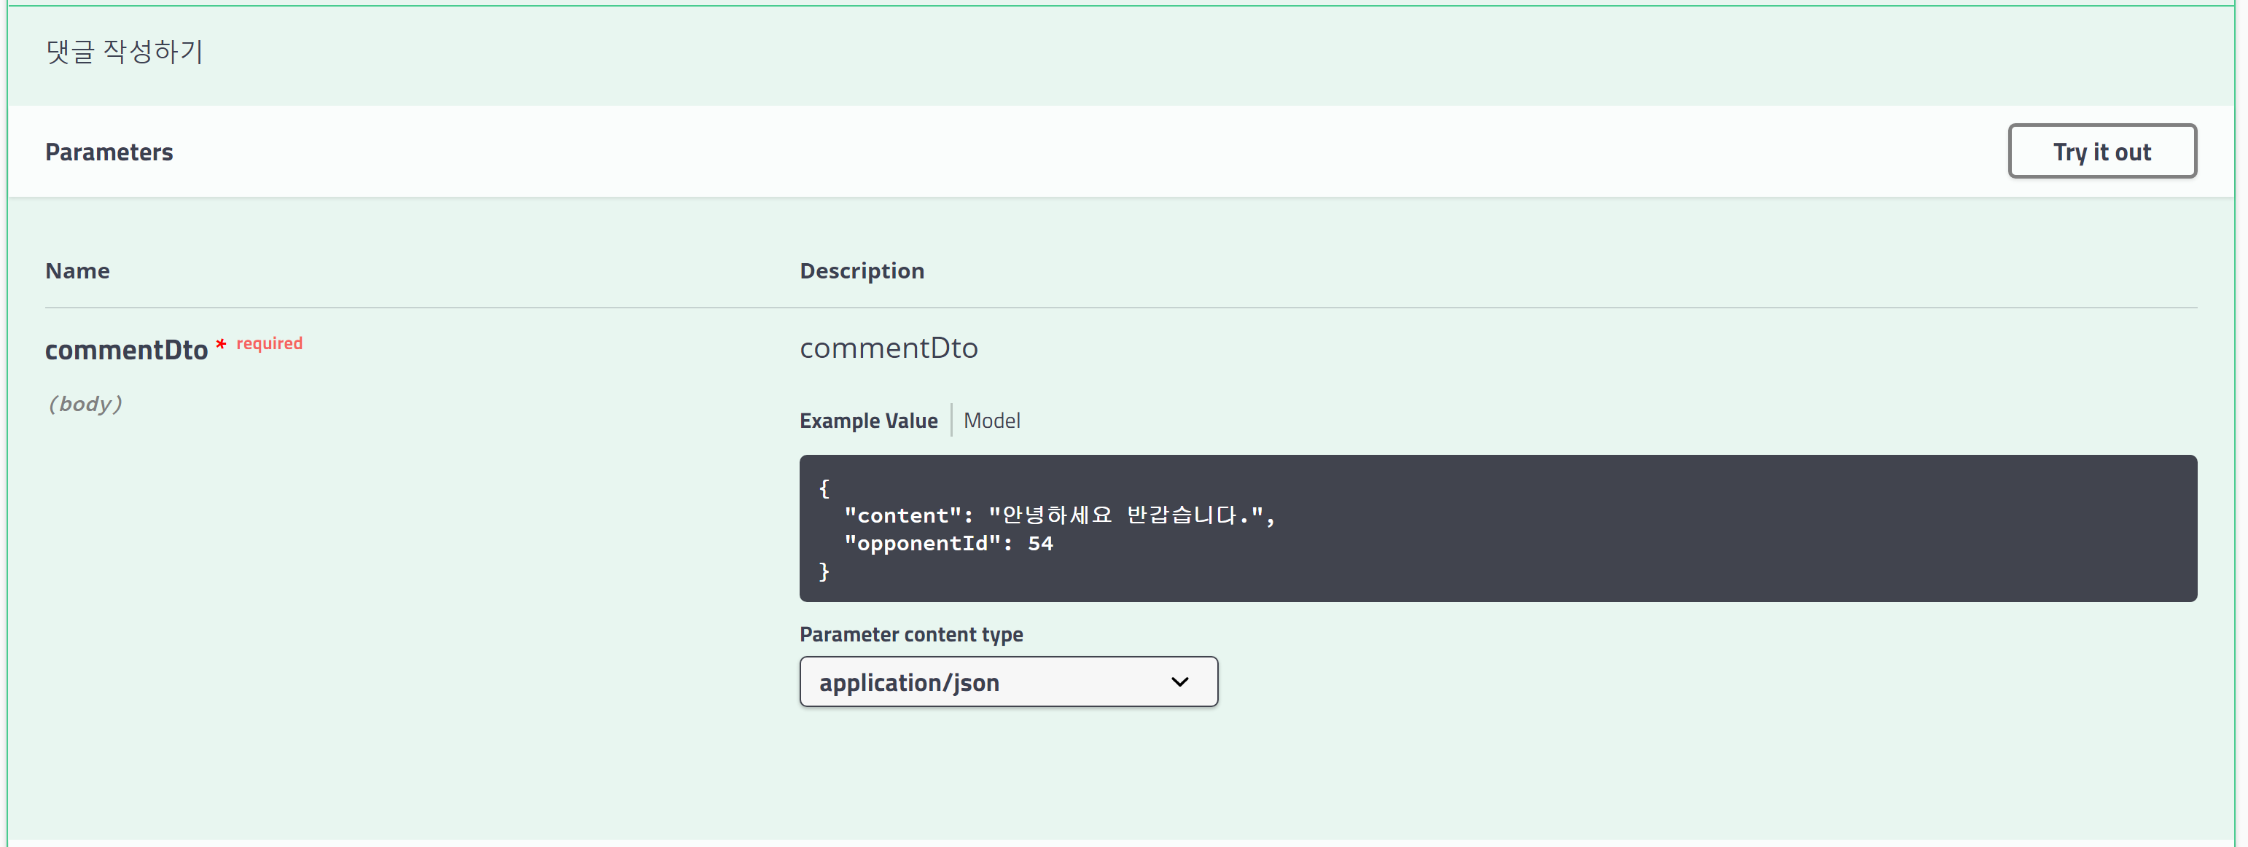Click the Name column header
Image resolution: width=2248 pixels, height=847 pixels.
[77, 270]
